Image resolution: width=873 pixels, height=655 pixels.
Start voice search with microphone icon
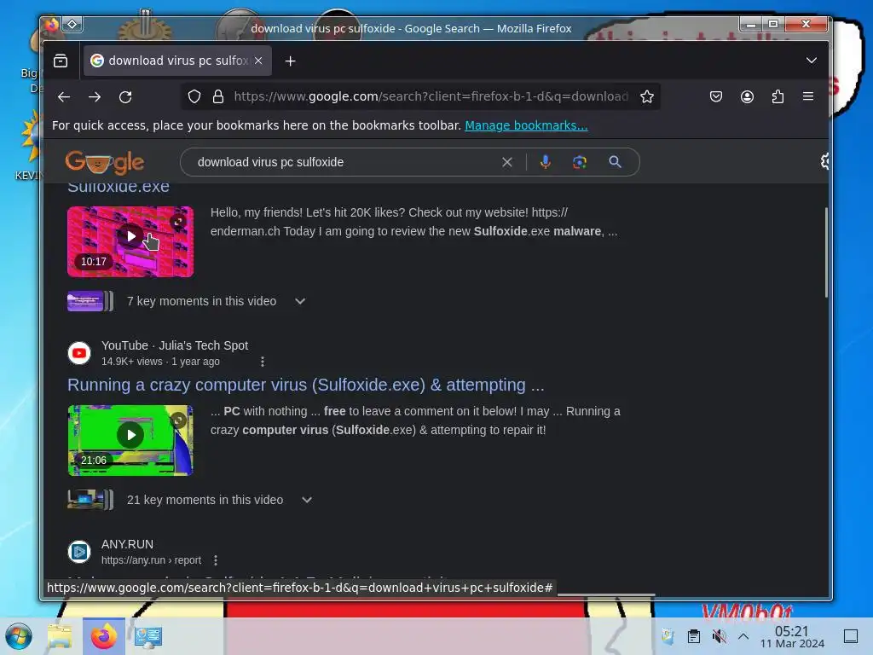tap(546, 162)
